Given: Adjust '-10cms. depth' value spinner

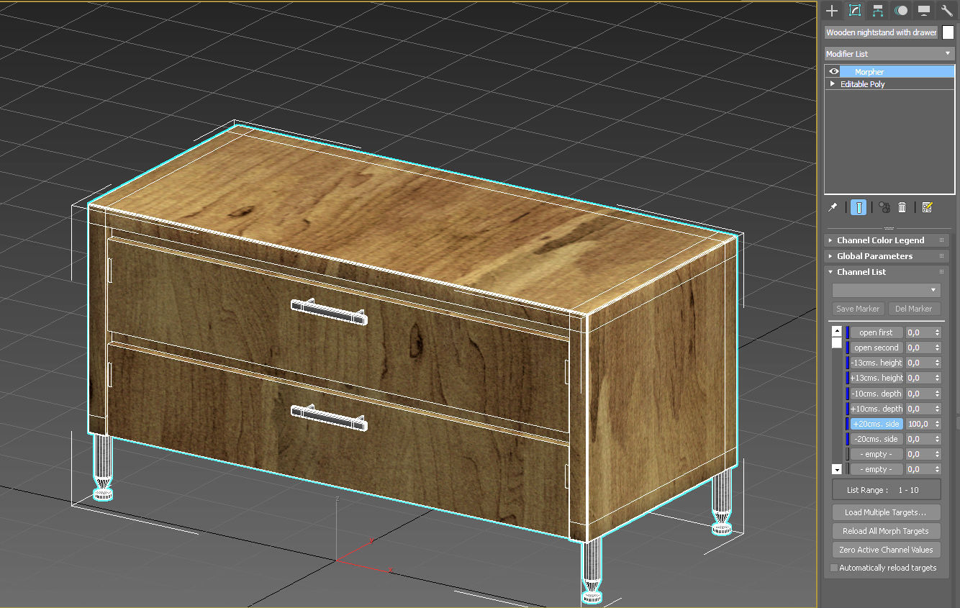Looking at the screenshot, I should click(x=937, y=394).
